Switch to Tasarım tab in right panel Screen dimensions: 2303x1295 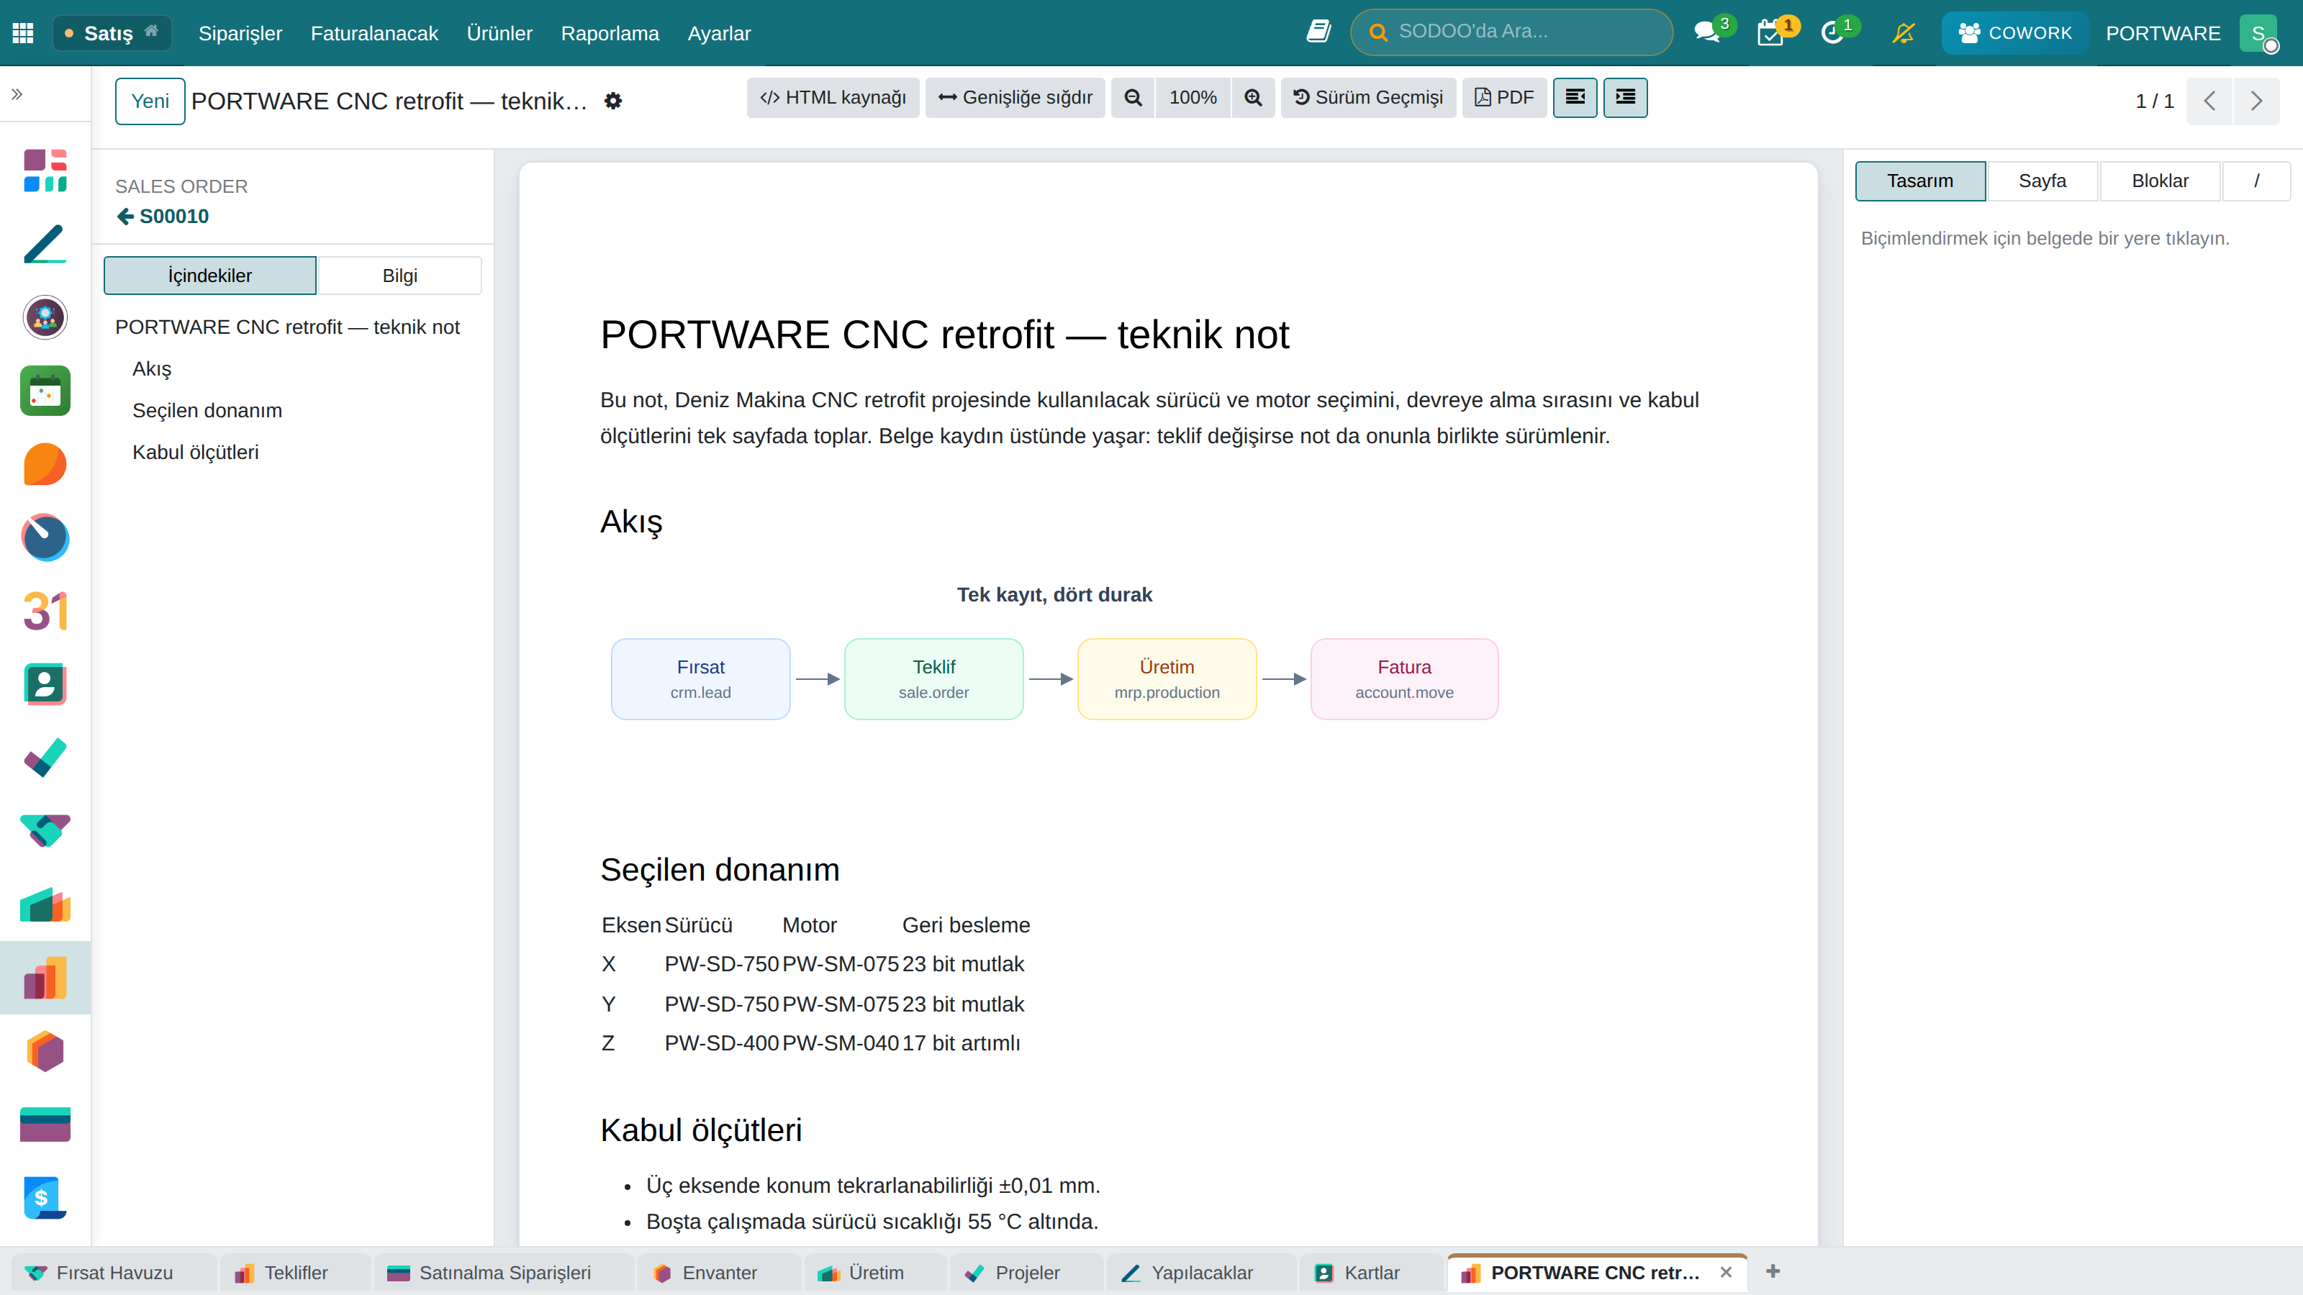[1920, 181]
